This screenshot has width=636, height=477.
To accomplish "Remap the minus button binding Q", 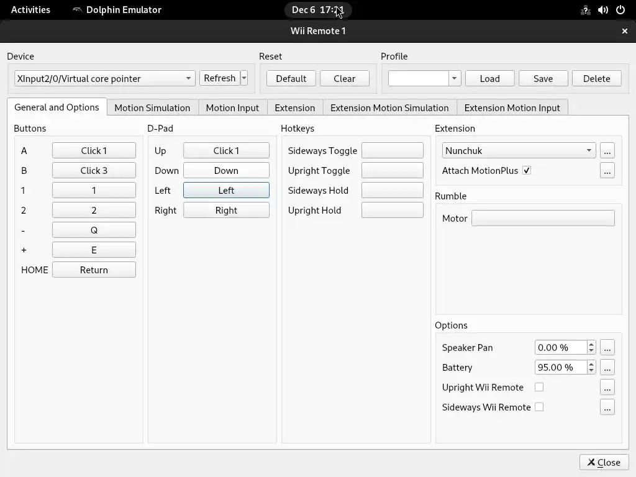I will click(x=94, y=230).
